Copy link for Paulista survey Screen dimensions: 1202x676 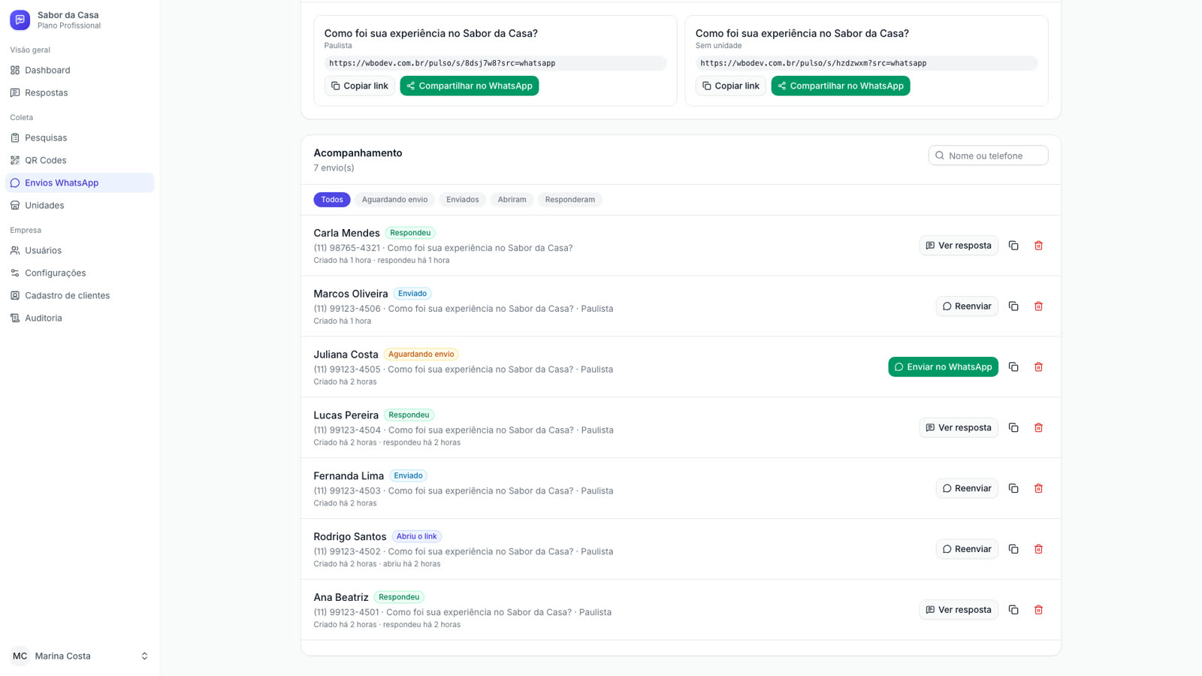click(x=360, y=86)
